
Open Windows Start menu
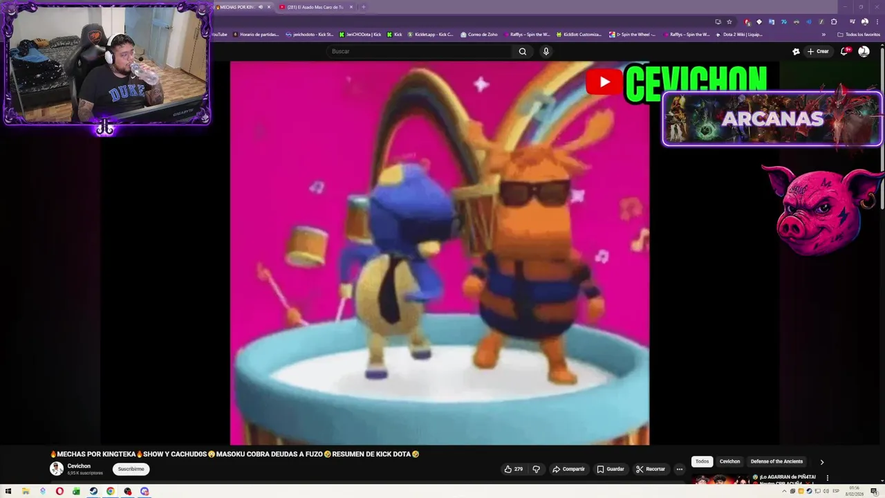coord(8,491)
